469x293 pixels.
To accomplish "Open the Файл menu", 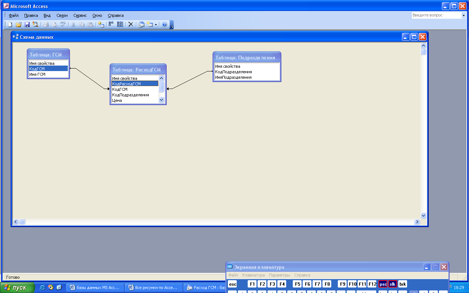I will click(14, 15).
